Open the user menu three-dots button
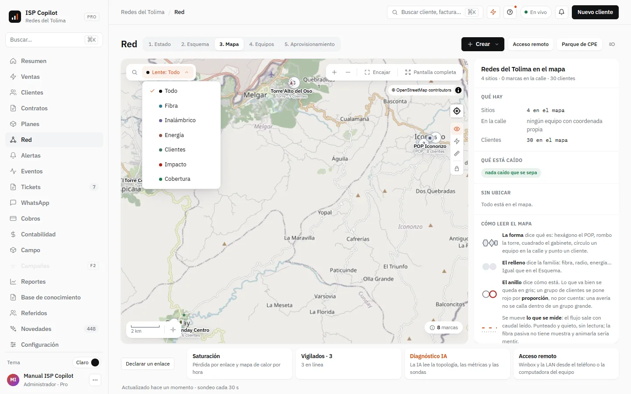Image resolution: width=631 pixels, height=394 pixels. 95,380
